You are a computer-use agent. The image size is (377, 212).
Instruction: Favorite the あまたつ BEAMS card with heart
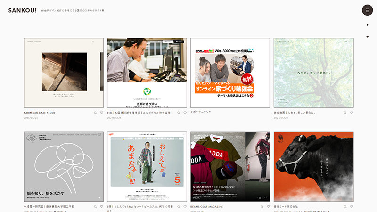pyautogui.click(x=185, y=206)
